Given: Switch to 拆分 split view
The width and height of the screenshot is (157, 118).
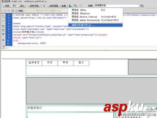Looking at the screenshot, I should [14, 6].
